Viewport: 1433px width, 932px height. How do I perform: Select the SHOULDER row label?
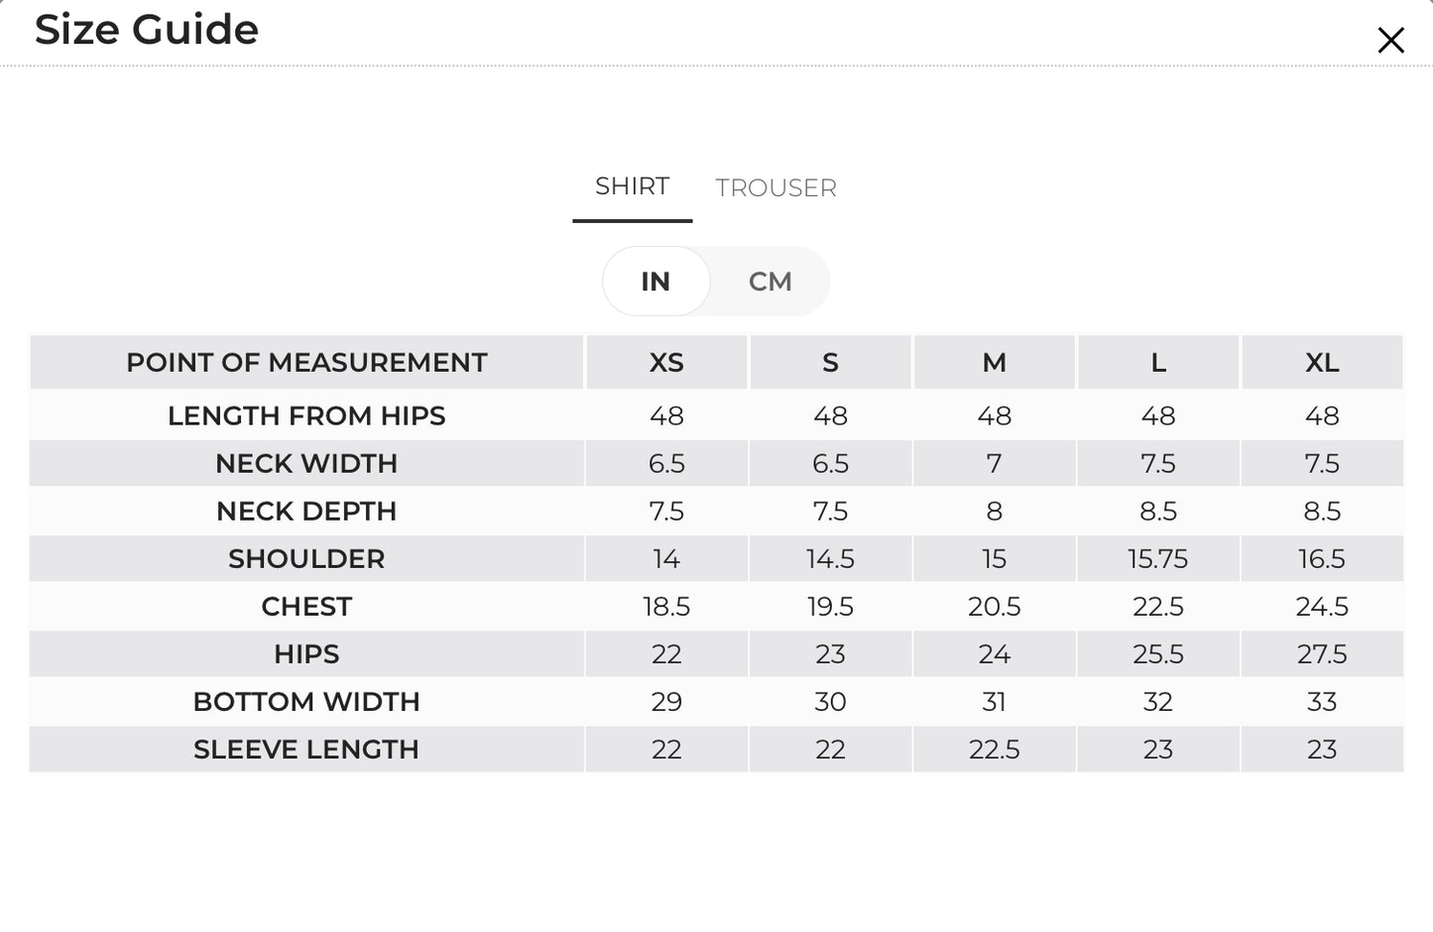click(x=306, y=559)
